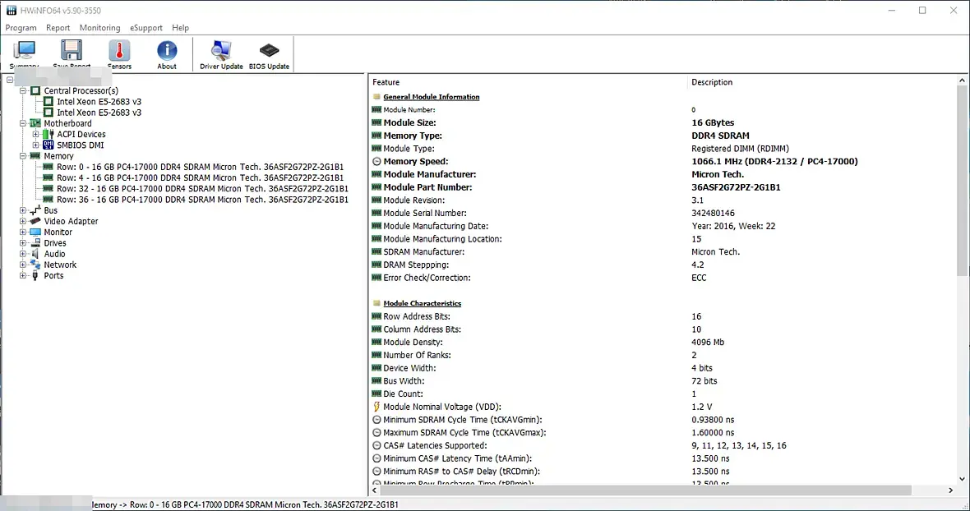Open the Help menu
Viewport: 970px width, 511px height.
(x=181, y=28)
